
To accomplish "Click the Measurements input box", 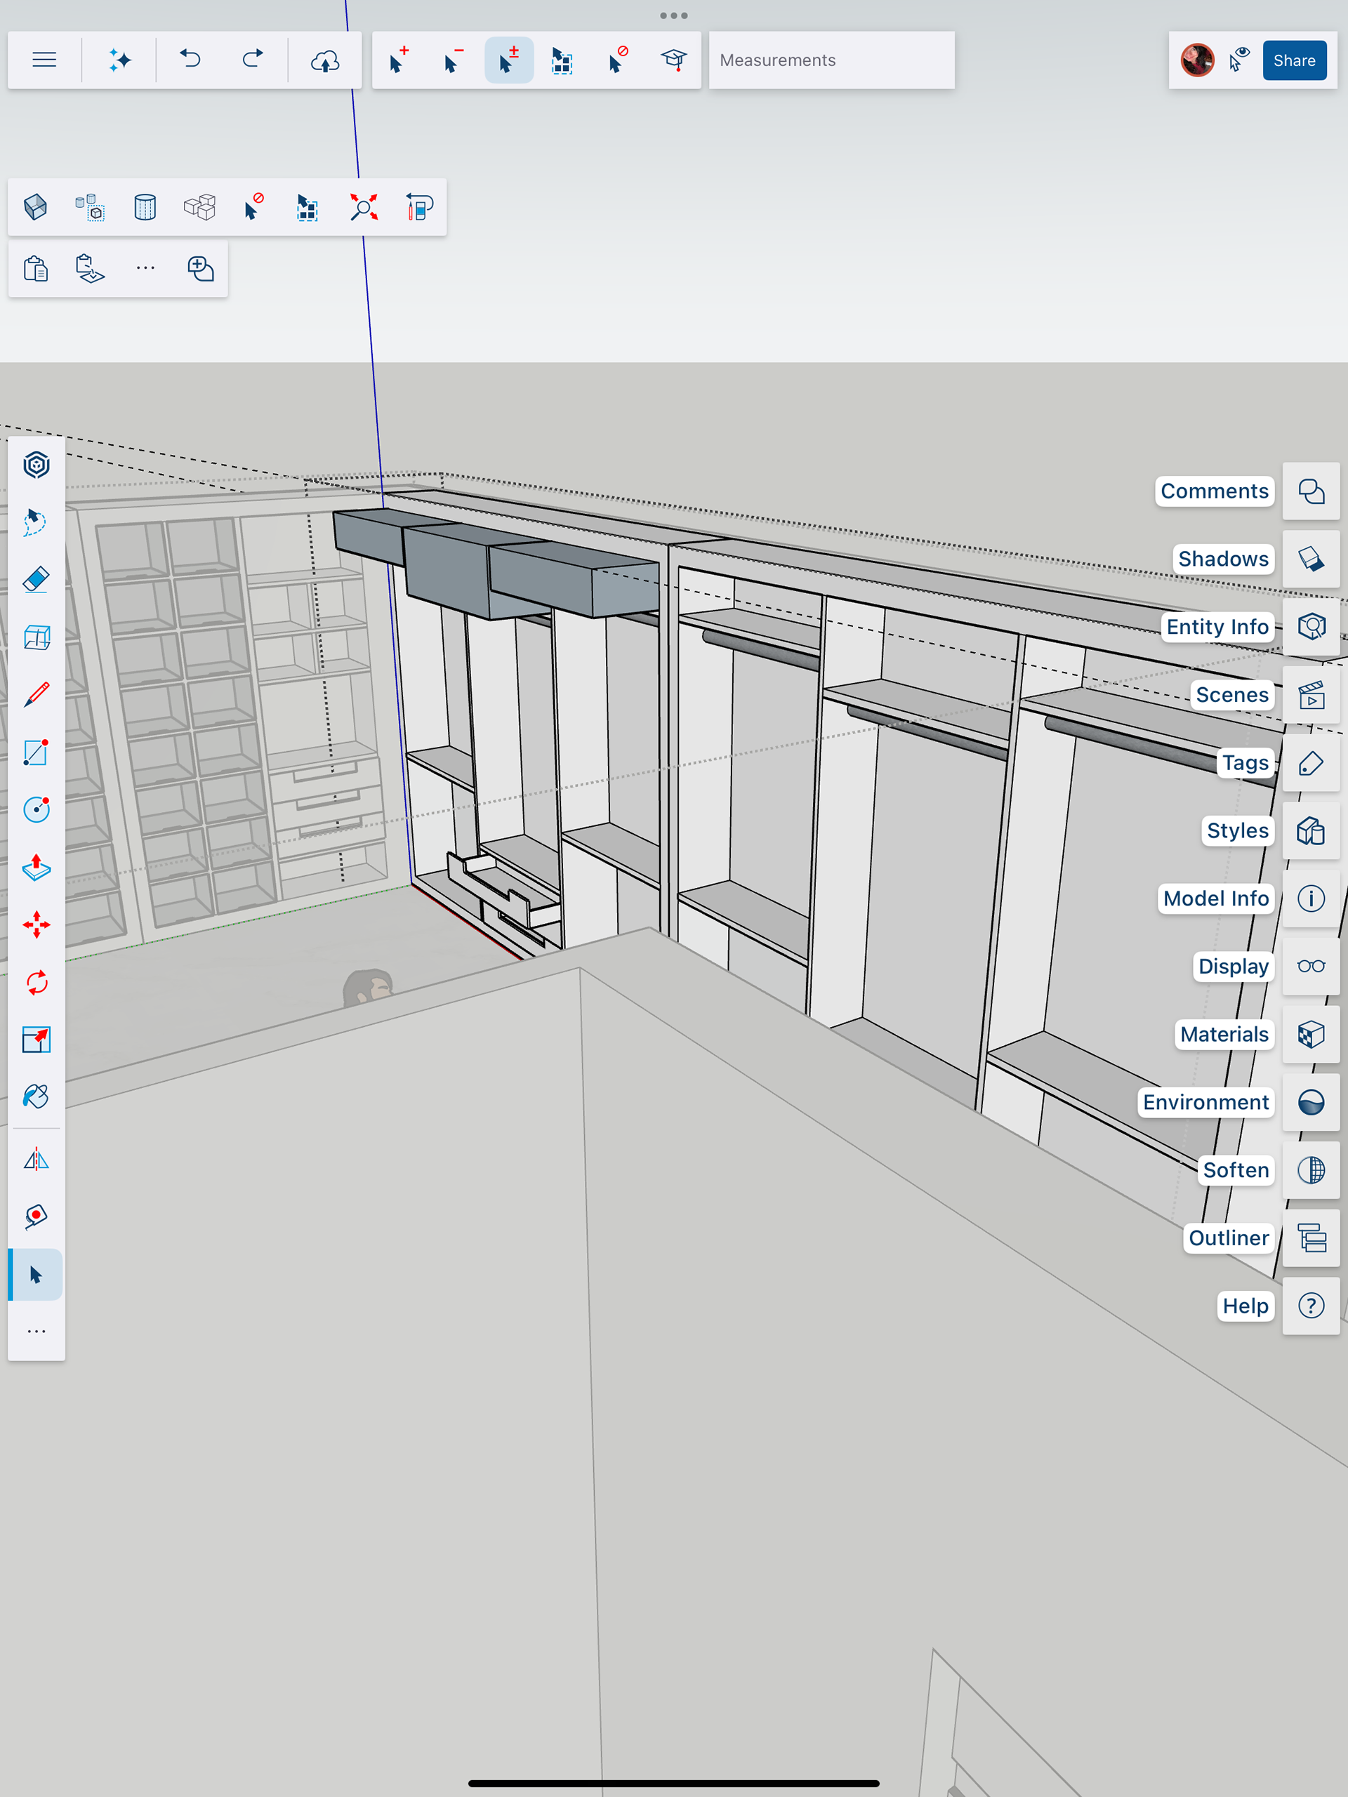I will tap(831, 60).
